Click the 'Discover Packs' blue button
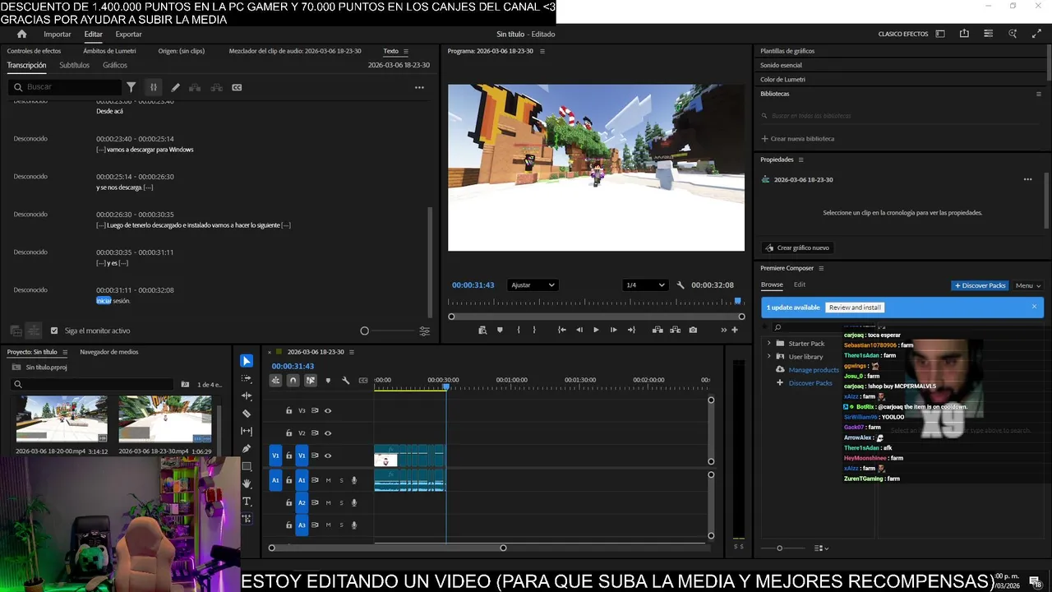 (x=980, y=285)
